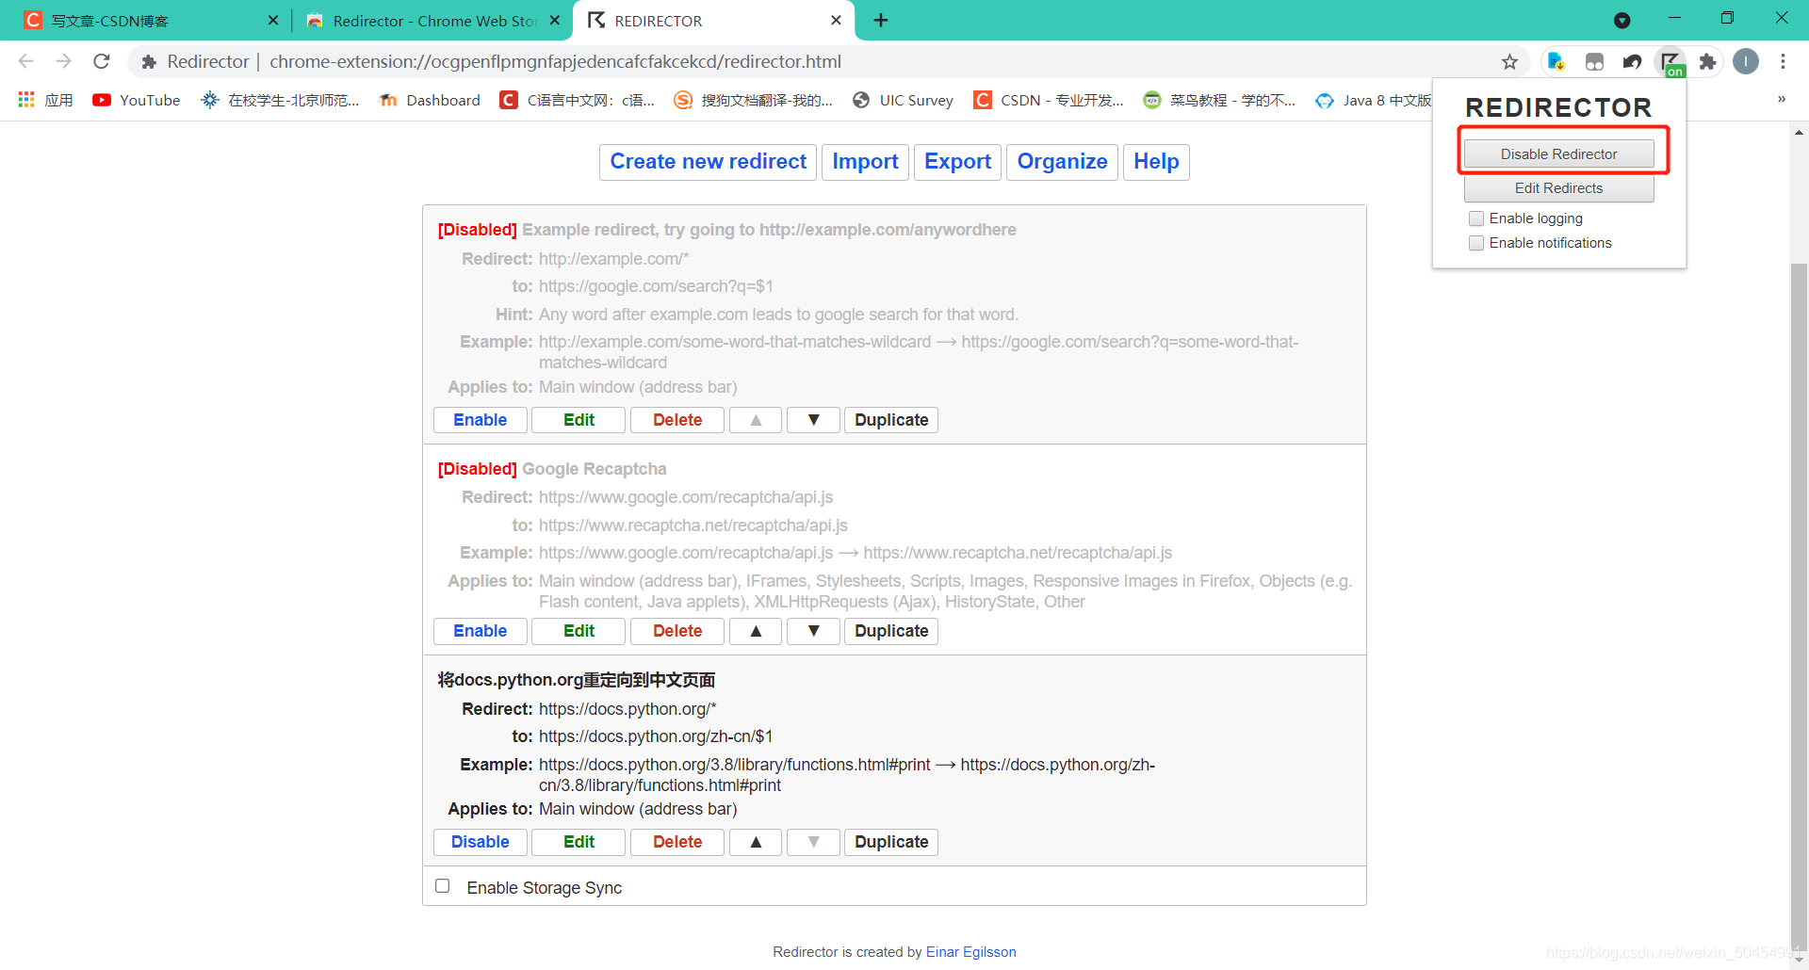Edit the Google Recaptcha redirect
Screen dimensions: 1809x970
click(579, 631)
